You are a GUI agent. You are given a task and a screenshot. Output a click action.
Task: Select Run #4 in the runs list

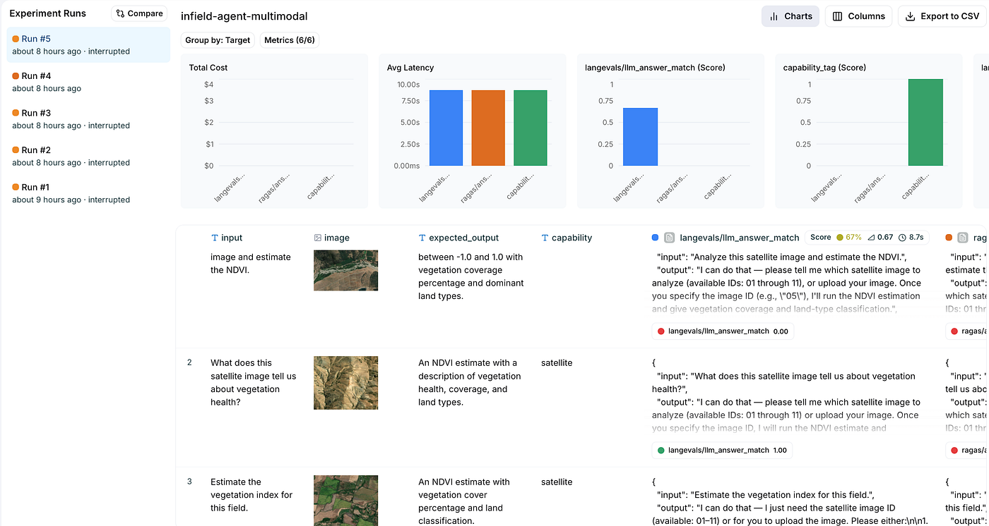[x=88, y=82]
